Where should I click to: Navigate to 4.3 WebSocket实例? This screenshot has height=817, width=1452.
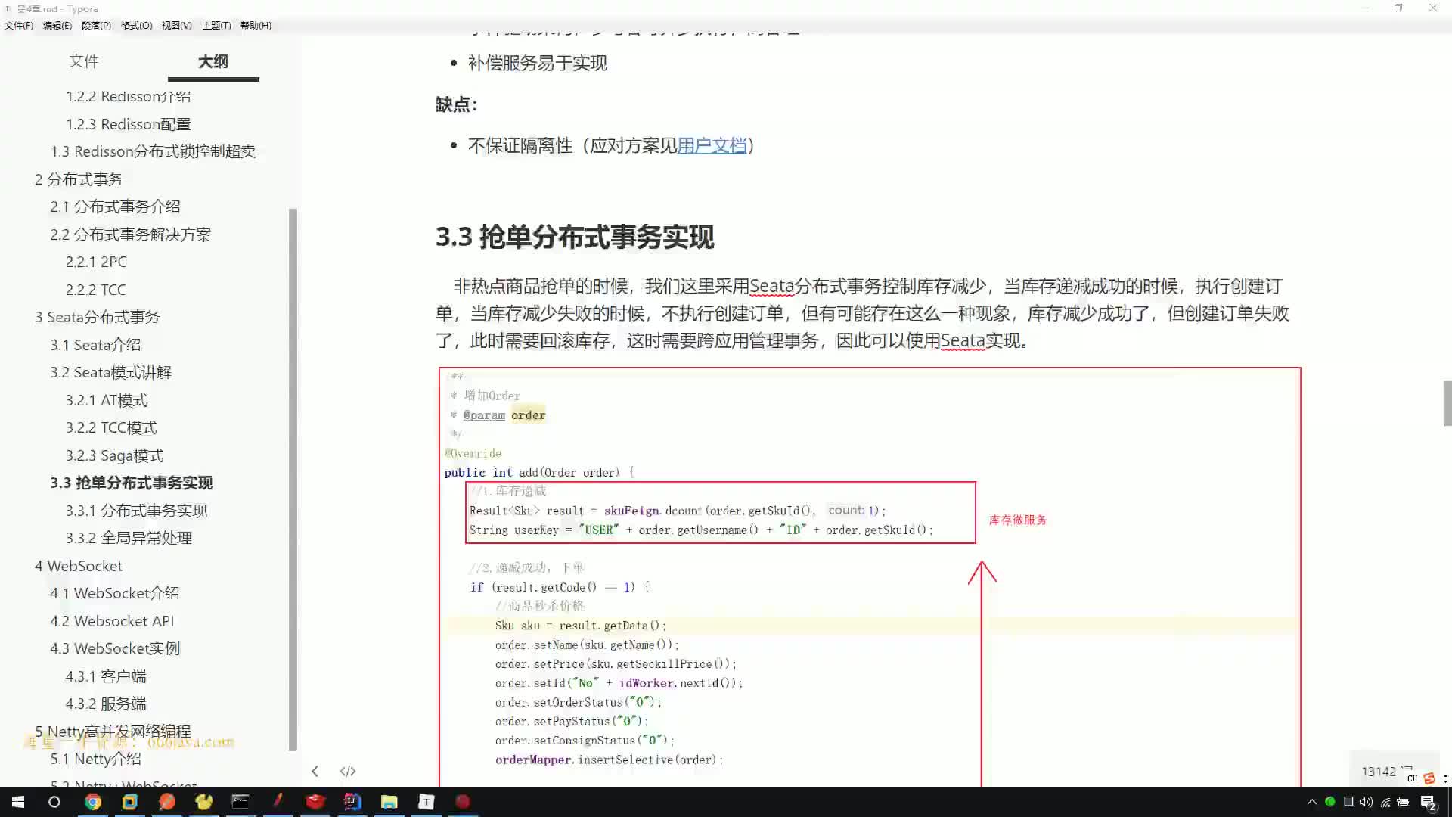pyautogui.click(x=115, y=648)
